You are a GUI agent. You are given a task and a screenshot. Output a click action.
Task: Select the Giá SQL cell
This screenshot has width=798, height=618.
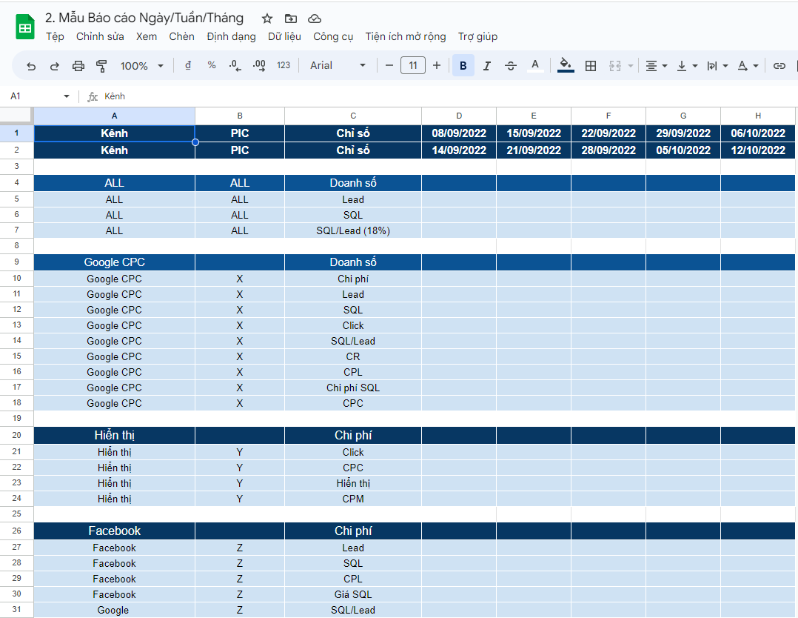[x=353, y=594]
